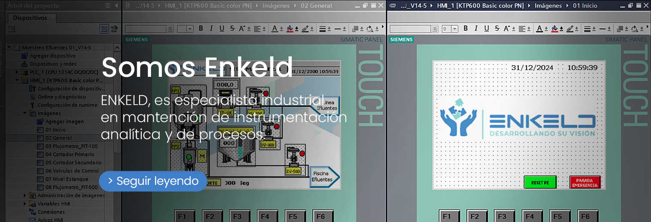Expand the PLC_1 CPU 1214C tree node
This screenshot has width=651, height=222.
[17, 72]
